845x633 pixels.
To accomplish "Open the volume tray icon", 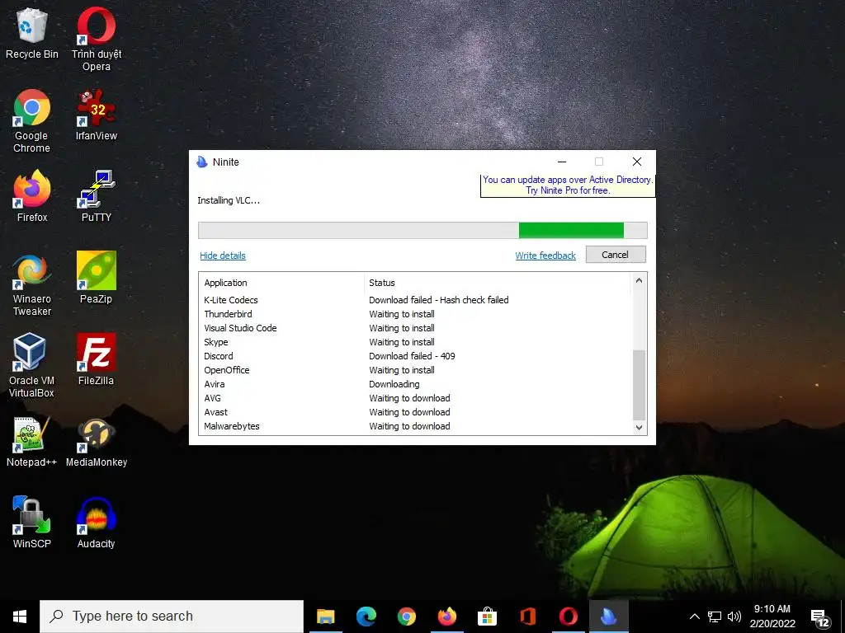I will 734,617.
